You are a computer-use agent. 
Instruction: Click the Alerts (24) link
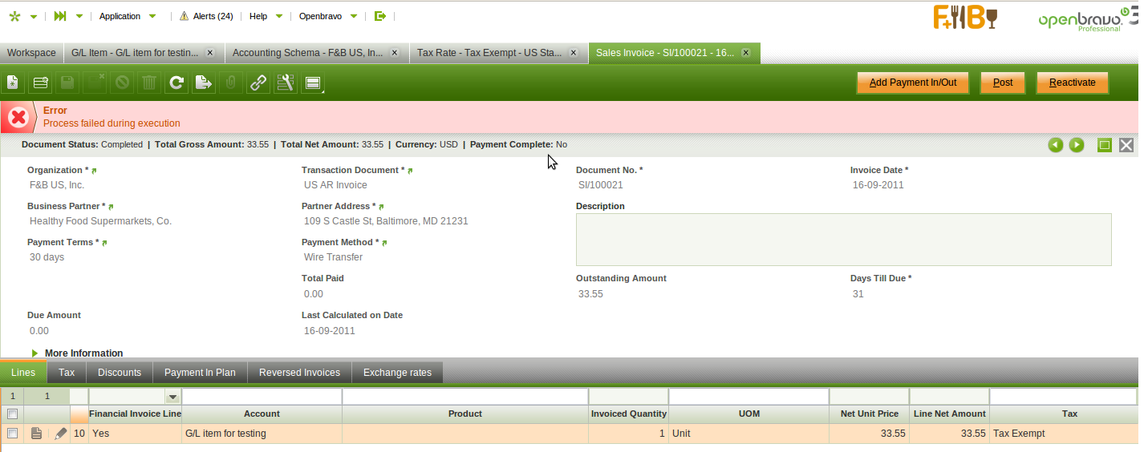point(213,16)
